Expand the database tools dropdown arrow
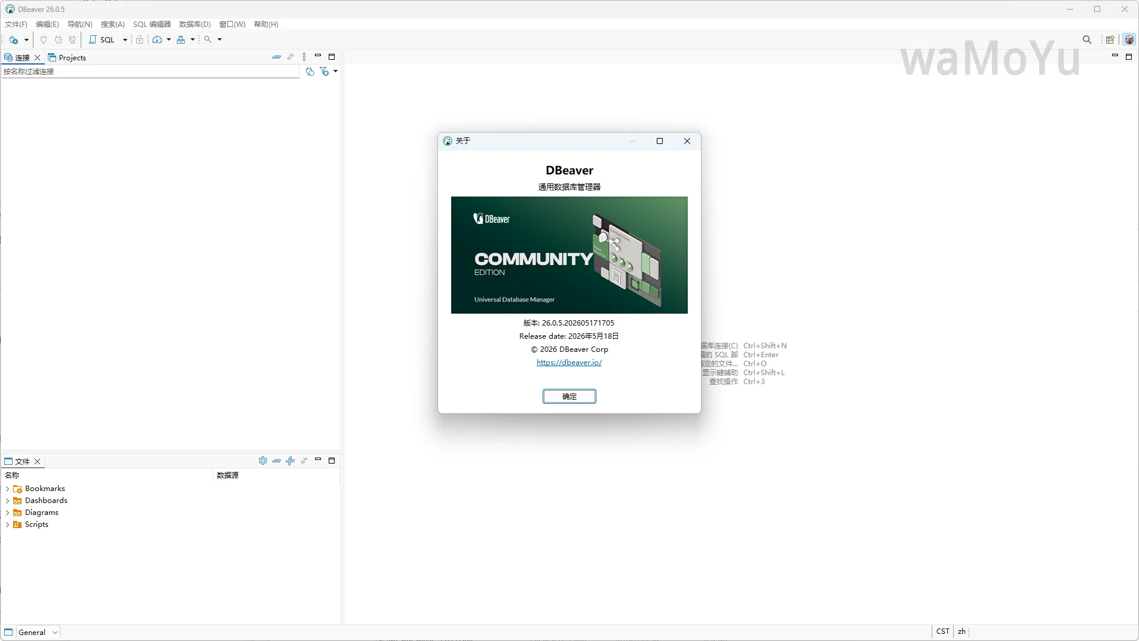Viewport: 1139px width, 641px height. [192, 39]
